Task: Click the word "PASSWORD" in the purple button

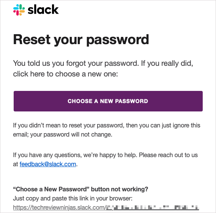Action: pyautogui.click(x=132, y=101)
